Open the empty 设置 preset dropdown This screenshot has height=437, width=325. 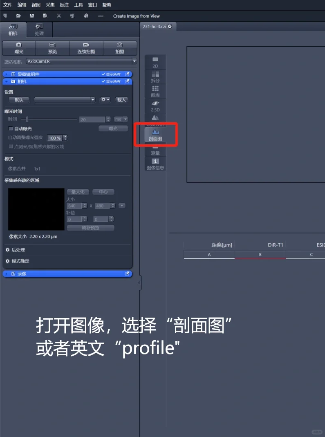(x=65, y=100)
